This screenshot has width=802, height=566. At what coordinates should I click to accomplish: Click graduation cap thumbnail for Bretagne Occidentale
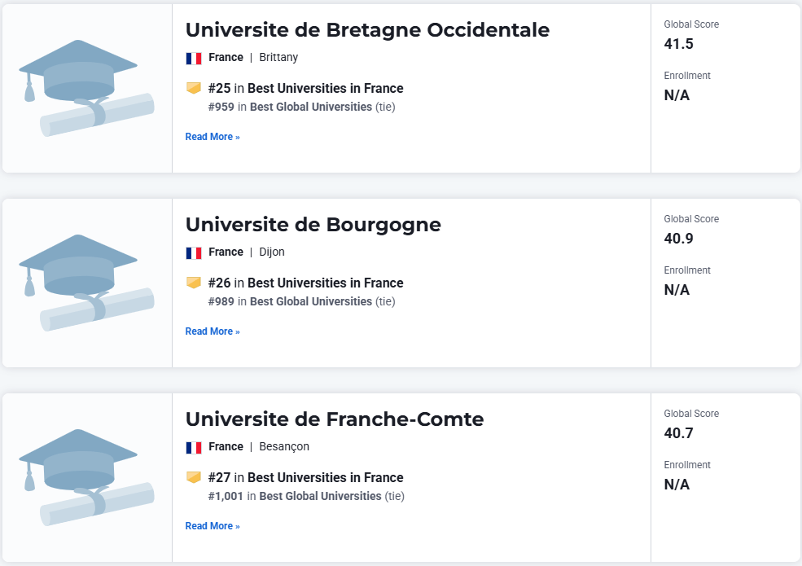click(x=86, y=88)
